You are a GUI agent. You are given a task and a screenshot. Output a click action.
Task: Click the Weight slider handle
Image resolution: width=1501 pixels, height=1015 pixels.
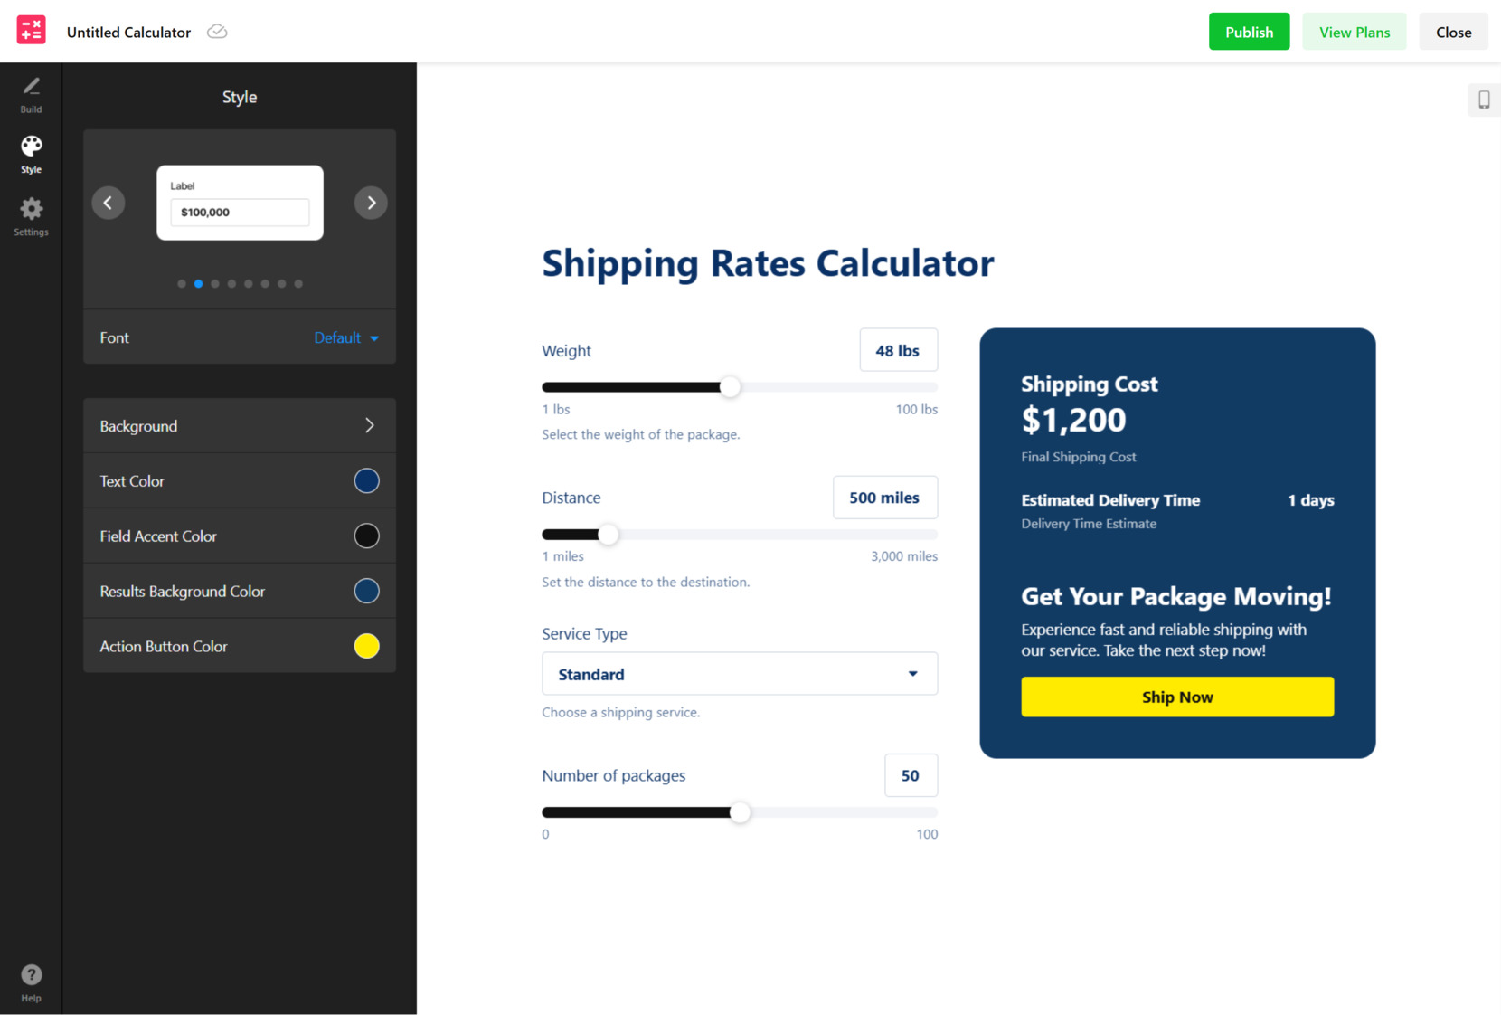coord(730,387)
